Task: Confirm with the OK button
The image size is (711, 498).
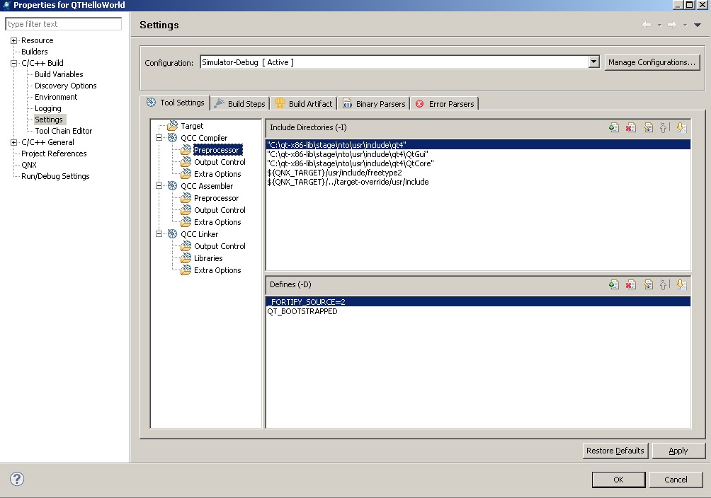Action: point(618,480)
